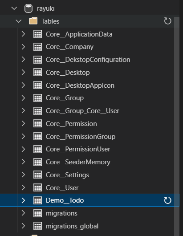The height and width of the screenshot is (236, 183).
Task: Expand the Core__Group table
Action: (23, 98)
